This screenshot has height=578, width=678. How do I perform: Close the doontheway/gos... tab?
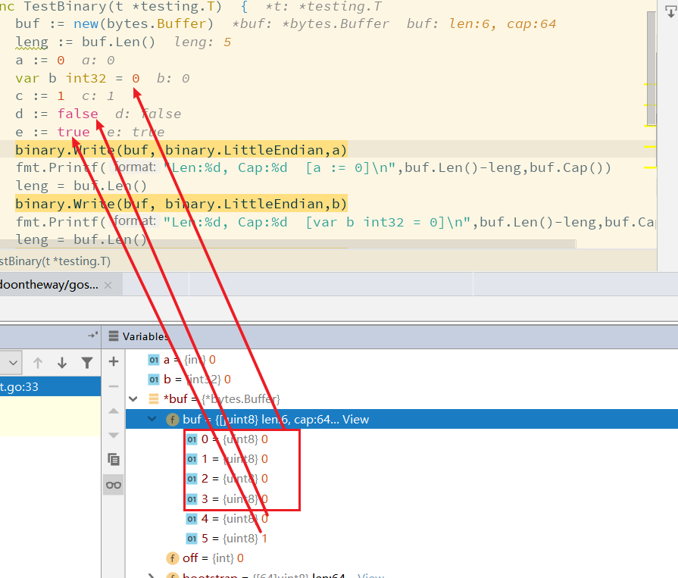(x=108, y=285)
